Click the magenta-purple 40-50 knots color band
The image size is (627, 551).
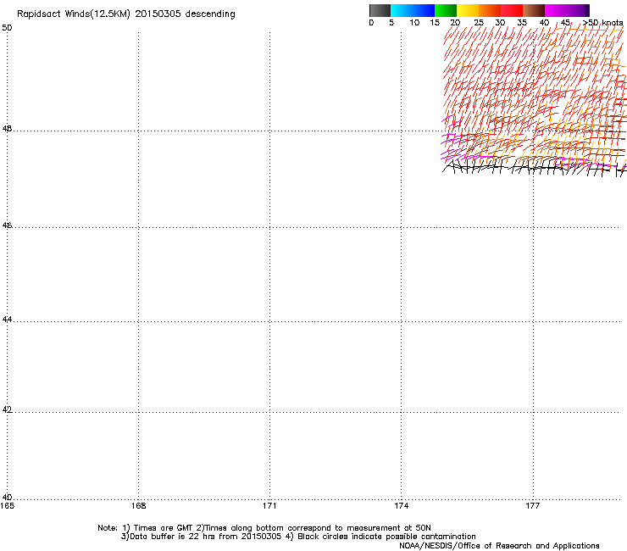pyautogui.click(x=567, y=10)
